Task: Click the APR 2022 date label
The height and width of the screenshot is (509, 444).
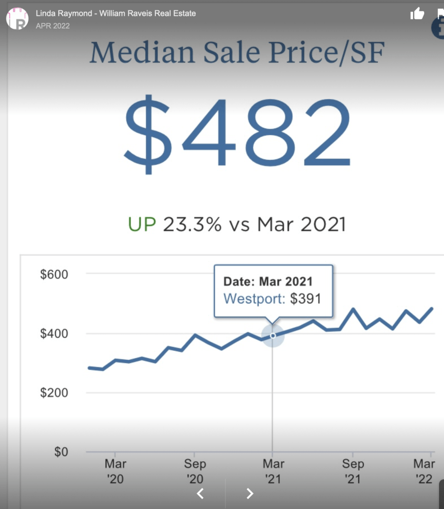Action: [53, 26]
